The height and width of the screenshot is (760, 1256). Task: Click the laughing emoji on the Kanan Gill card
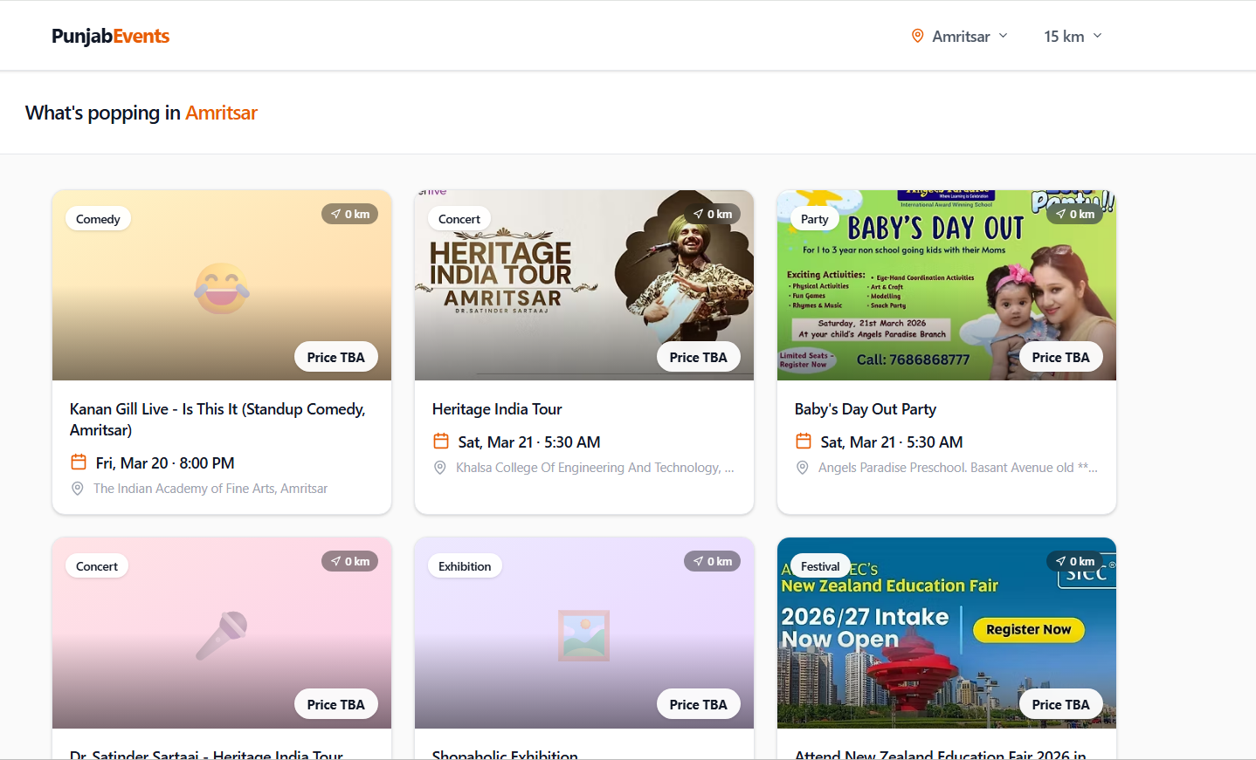(222, 288)
